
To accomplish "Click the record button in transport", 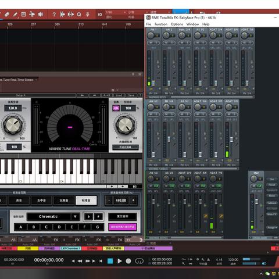I will click(128, 261).
